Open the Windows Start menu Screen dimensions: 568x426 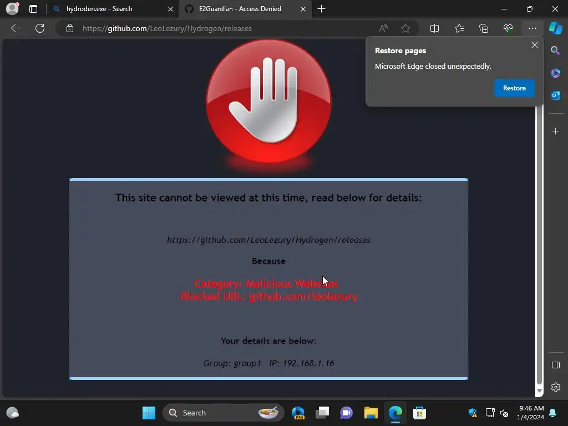click(x=149, y=413)
